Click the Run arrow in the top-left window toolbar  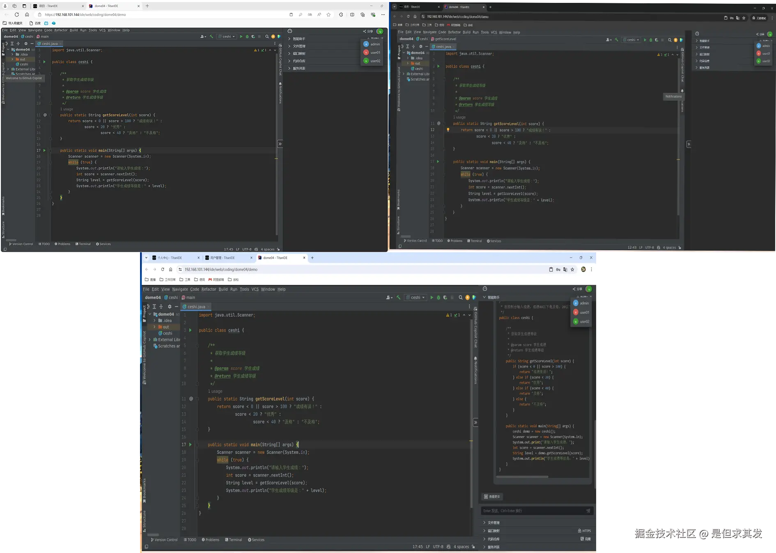(241, 37)
